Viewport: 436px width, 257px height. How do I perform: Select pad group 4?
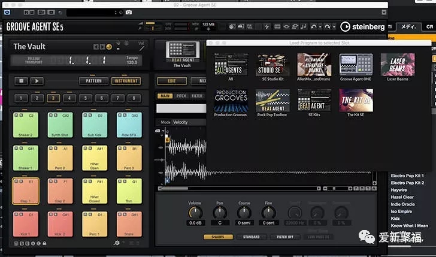click(69, 98)
